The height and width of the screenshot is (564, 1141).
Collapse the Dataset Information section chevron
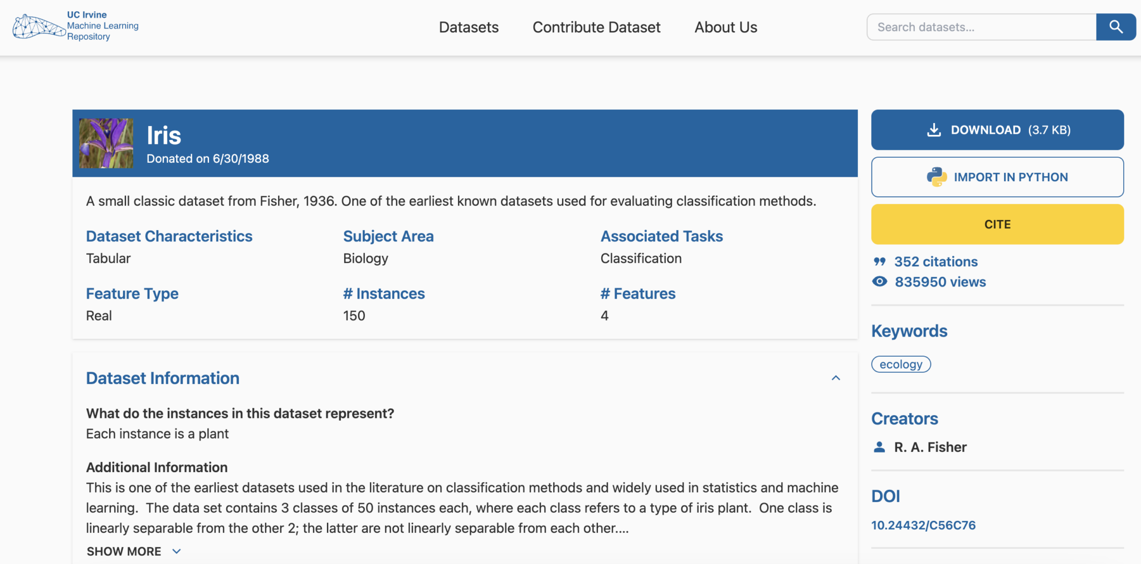click(x=836, y=378)
